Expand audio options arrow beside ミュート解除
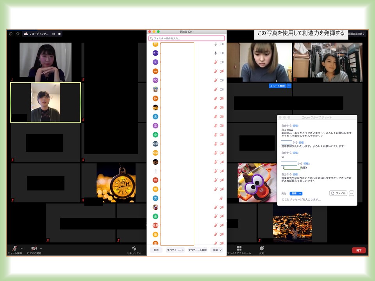This screenshot has width=375, height=281. click(22, 249)
